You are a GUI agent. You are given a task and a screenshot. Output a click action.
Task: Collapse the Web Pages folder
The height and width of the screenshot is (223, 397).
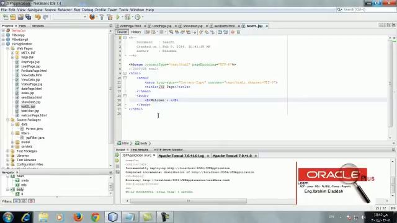click(8, 48)
